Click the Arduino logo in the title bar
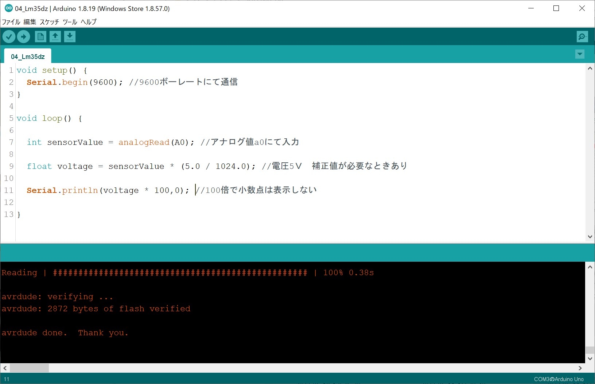 pos(8,8)
